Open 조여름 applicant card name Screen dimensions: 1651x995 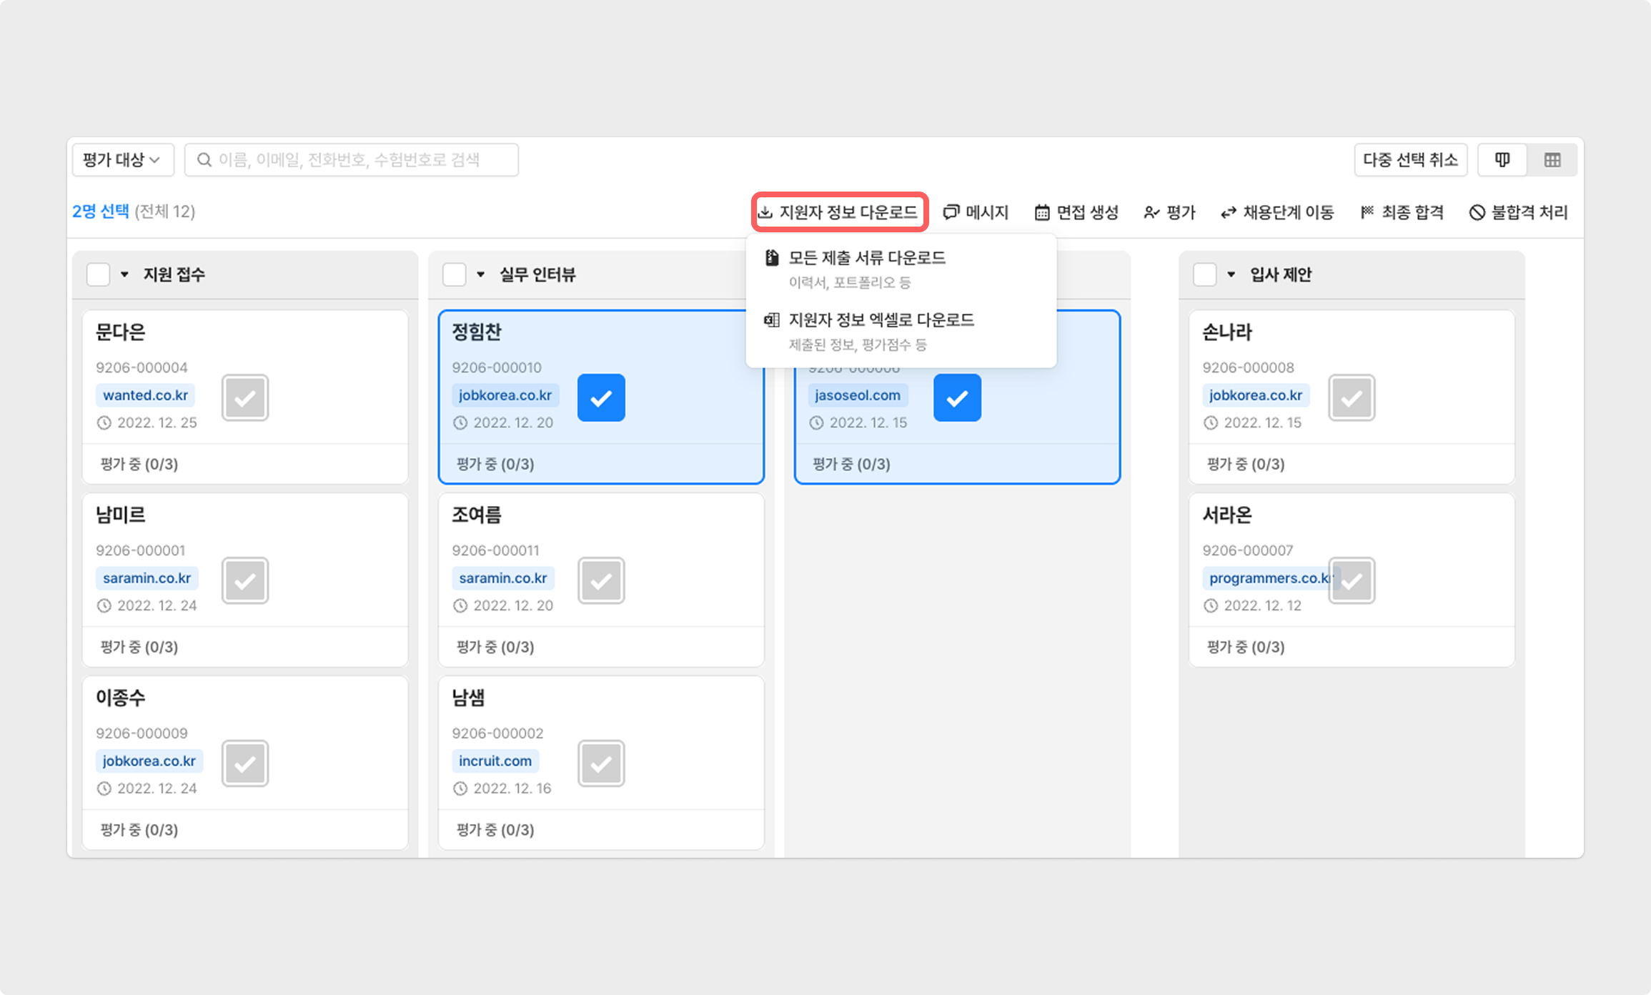point(476,515)
